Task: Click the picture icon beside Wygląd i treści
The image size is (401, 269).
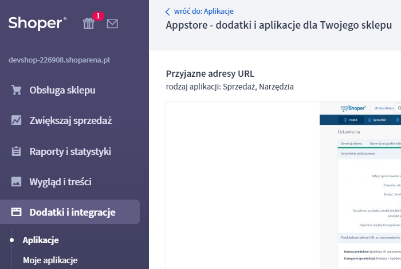Action: point(17,182)
